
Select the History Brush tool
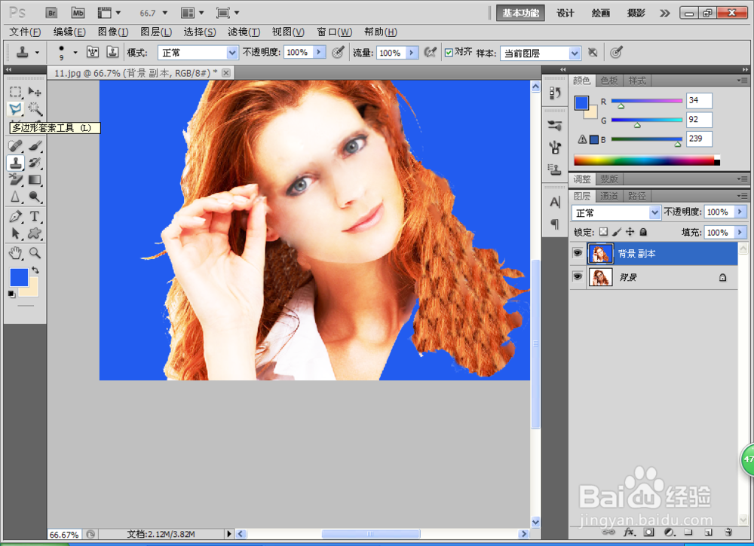pos(34,163)
